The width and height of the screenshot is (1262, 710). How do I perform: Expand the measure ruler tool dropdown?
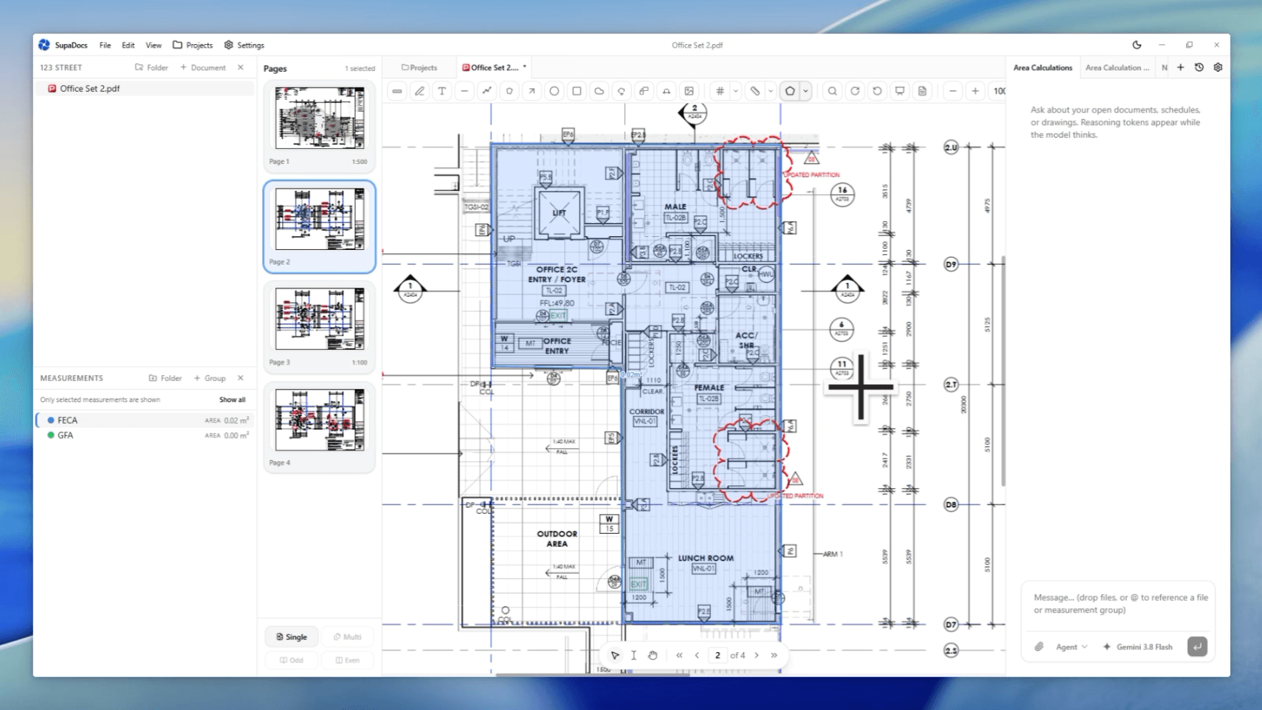[771, 91]
